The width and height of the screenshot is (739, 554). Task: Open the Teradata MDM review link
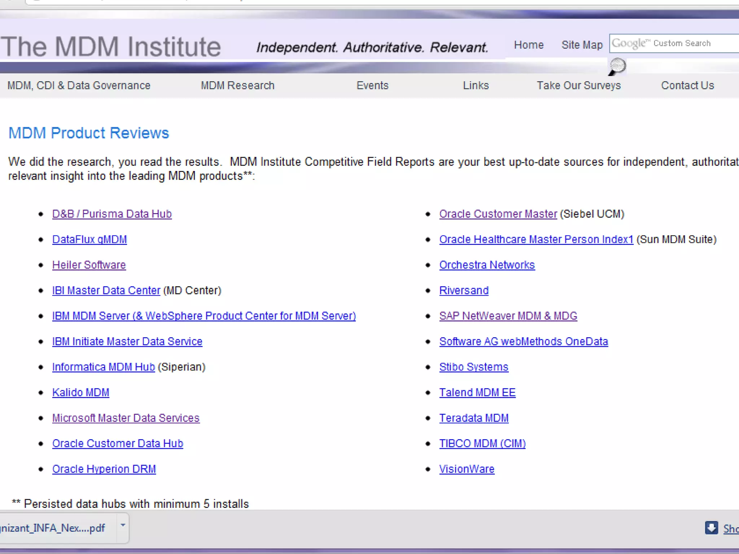(474, 418)
